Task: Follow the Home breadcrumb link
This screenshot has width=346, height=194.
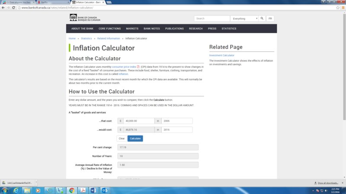Action: tap(72, 38)
